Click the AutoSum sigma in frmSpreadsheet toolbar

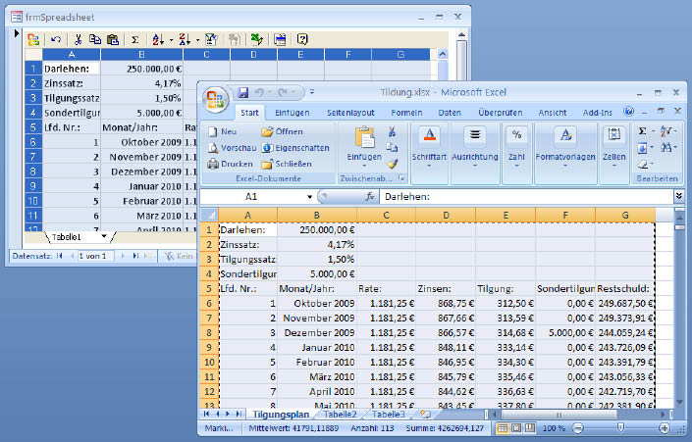[x=134, y=39]
